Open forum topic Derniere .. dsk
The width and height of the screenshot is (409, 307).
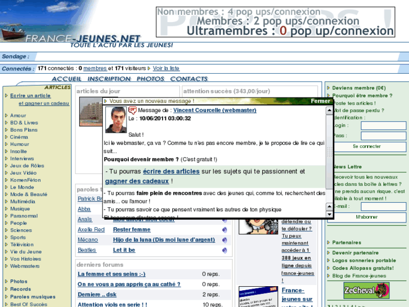coord(97,295)
